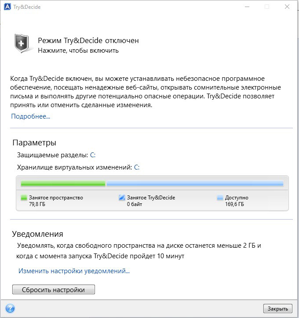This screenshot has height=318, width=299.
Task: Minimize the Try&Decide window
Action: click(x=247, y=7)
